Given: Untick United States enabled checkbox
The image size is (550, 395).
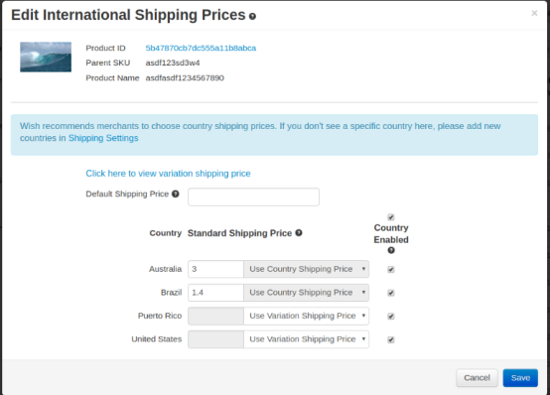Looking at the screenshot, I should coord(391,339).
